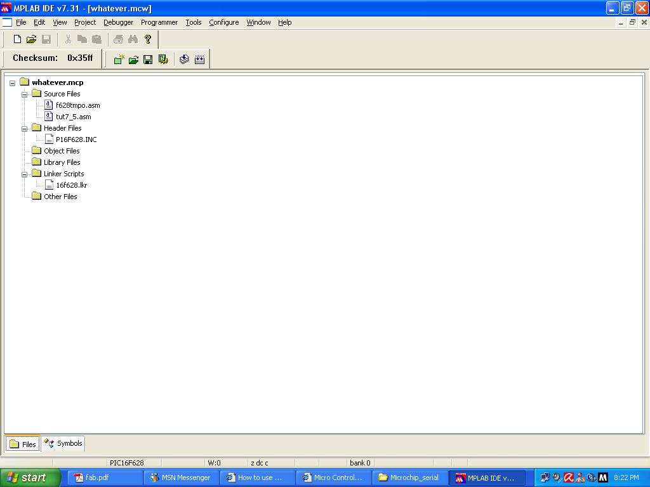650x487 pixels.
Task: Click the Open File folder icon
Action: [32, 39]
